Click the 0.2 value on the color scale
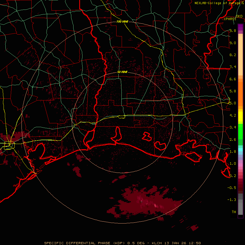 [233, 176]
